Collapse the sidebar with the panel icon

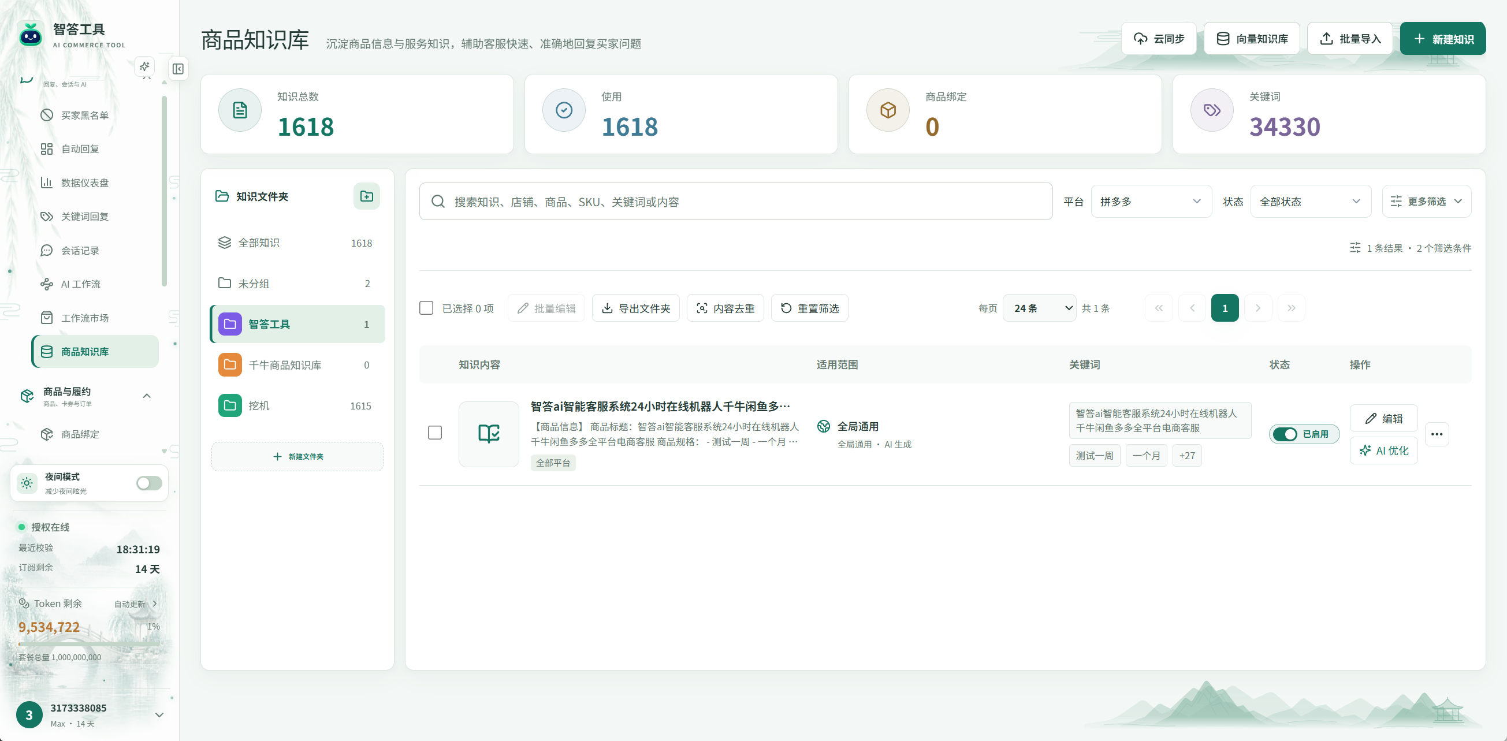pos(178,69)
